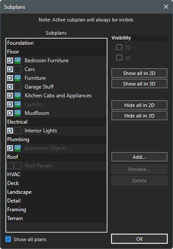Select the Floor category row

click(x=57, y=52)
